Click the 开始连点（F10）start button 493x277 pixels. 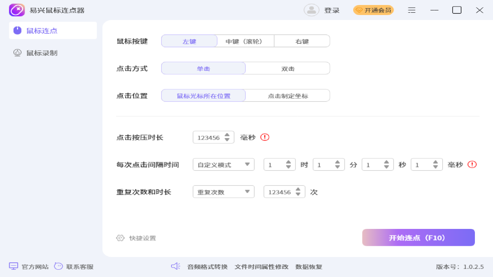click(418, 237)
